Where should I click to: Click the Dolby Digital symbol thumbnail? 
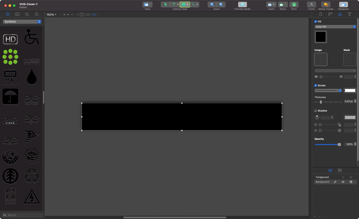(x=31, y=61)
